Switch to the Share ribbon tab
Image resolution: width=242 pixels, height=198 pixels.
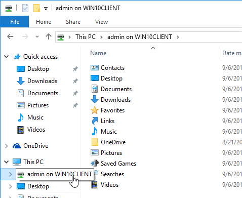[x=73, y=22]
